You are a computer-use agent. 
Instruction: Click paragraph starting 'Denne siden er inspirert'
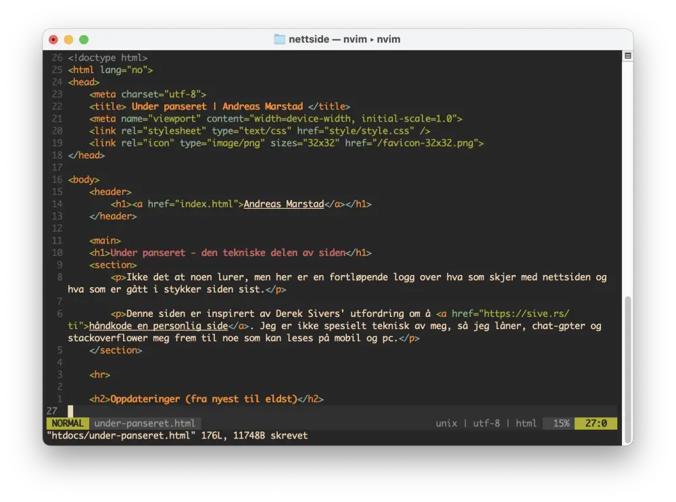335,326
